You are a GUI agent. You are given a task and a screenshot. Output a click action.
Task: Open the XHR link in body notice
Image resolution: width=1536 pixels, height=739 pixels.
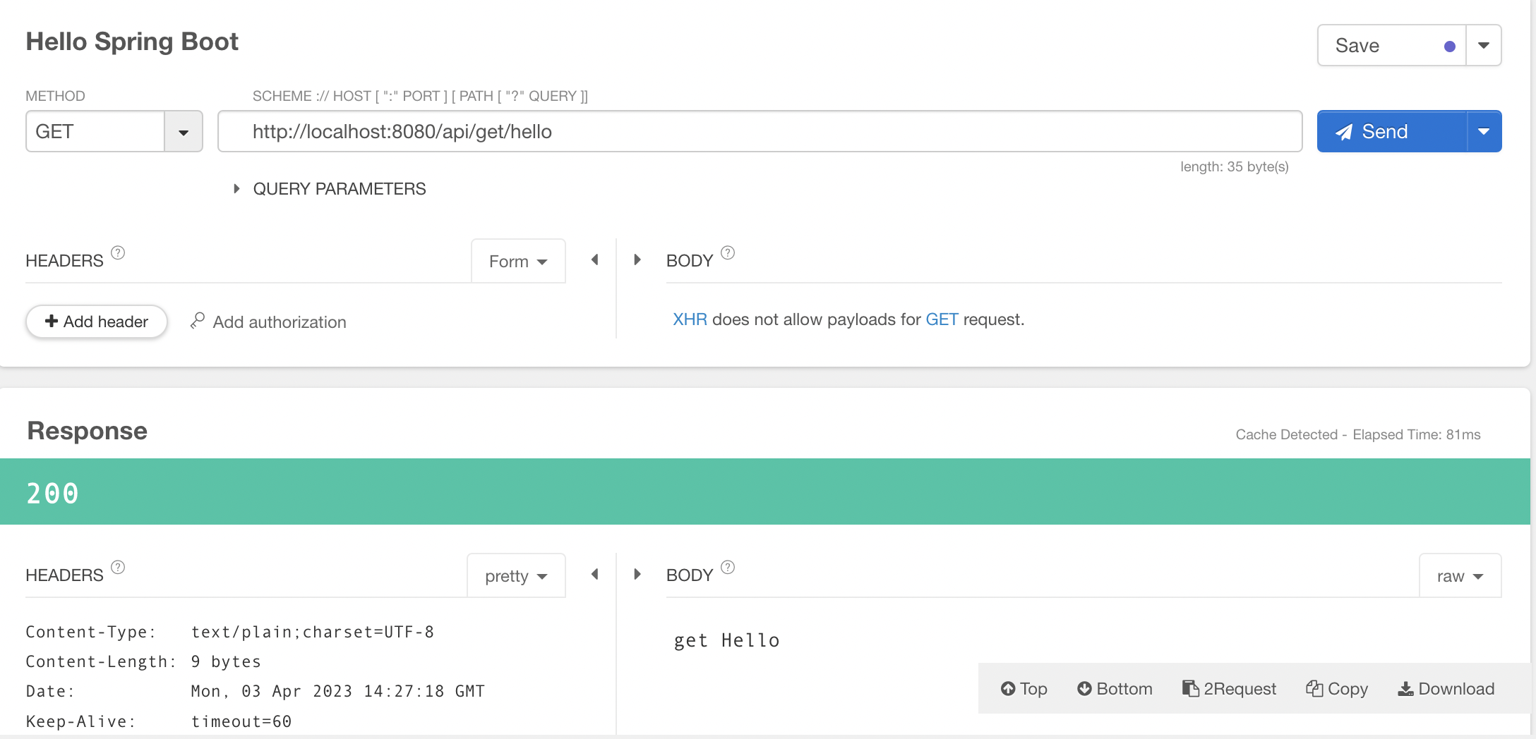(x=690, y=319)
